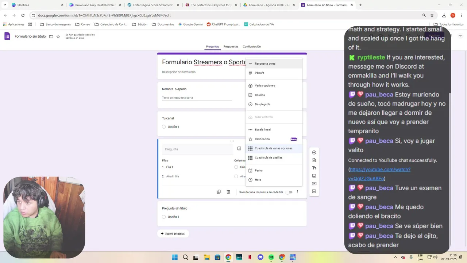Switch to the Respuestas tab
The image size is (467, 263).
231,47
